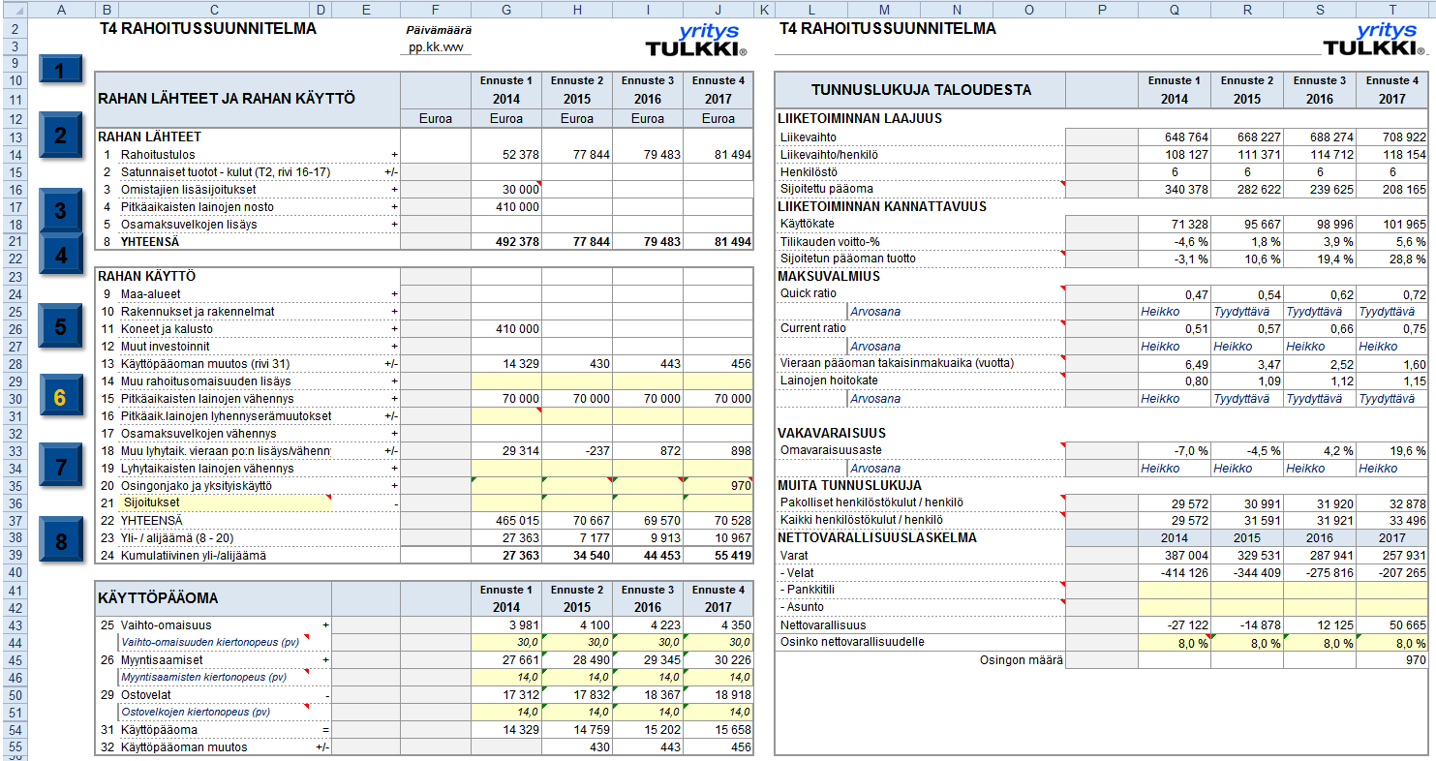The image size is (1436, 761).
Task: Select Ostovelat 2017 value 18 918
Action: [718, 694]
